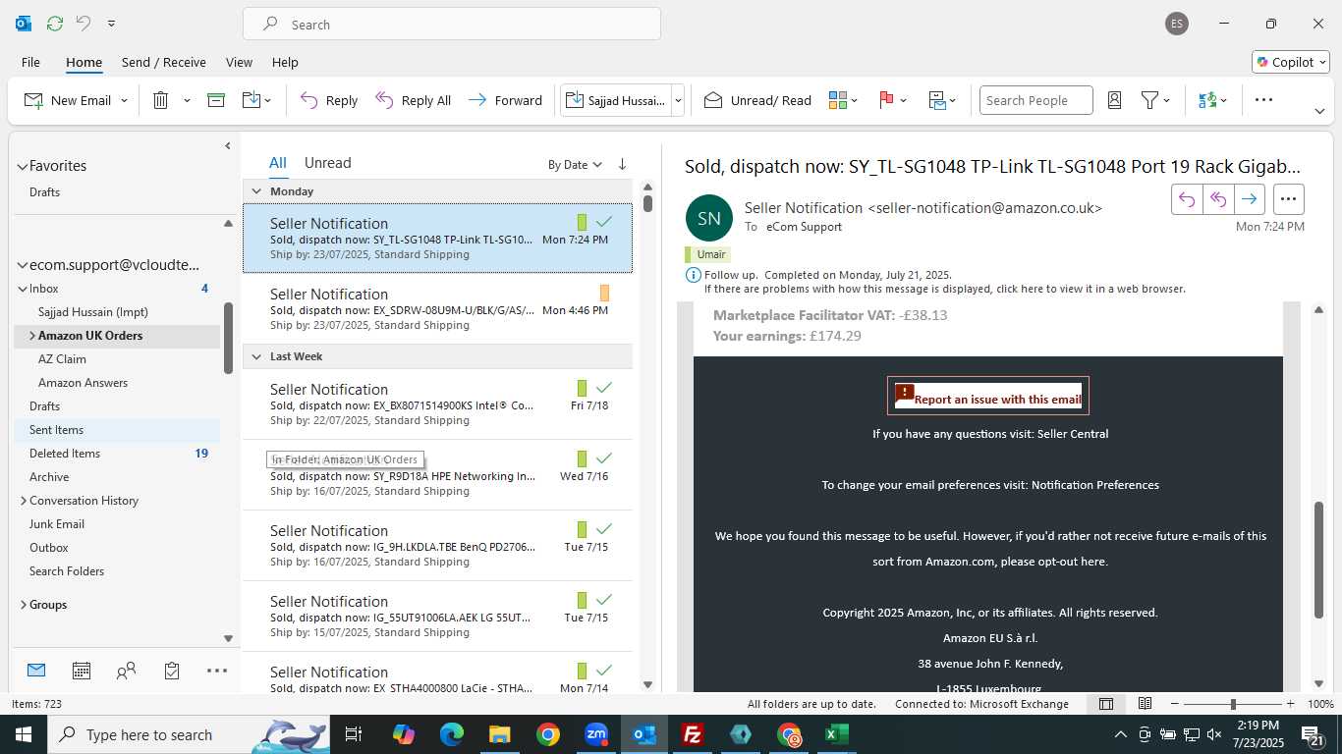Screen dimensions: 1342x754
Task: Open the View tab
Action: click(x=239, y=62)
